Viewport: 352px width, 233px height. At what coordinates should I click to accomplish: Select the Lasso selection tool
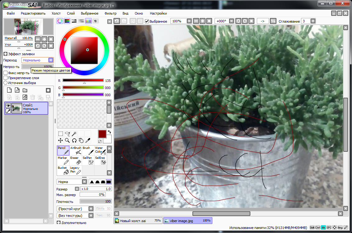pos(67,134)
